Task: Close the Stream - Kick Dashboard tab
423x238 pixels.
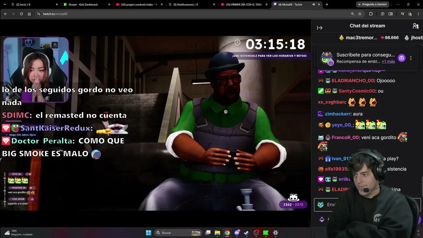Action: 109,5
